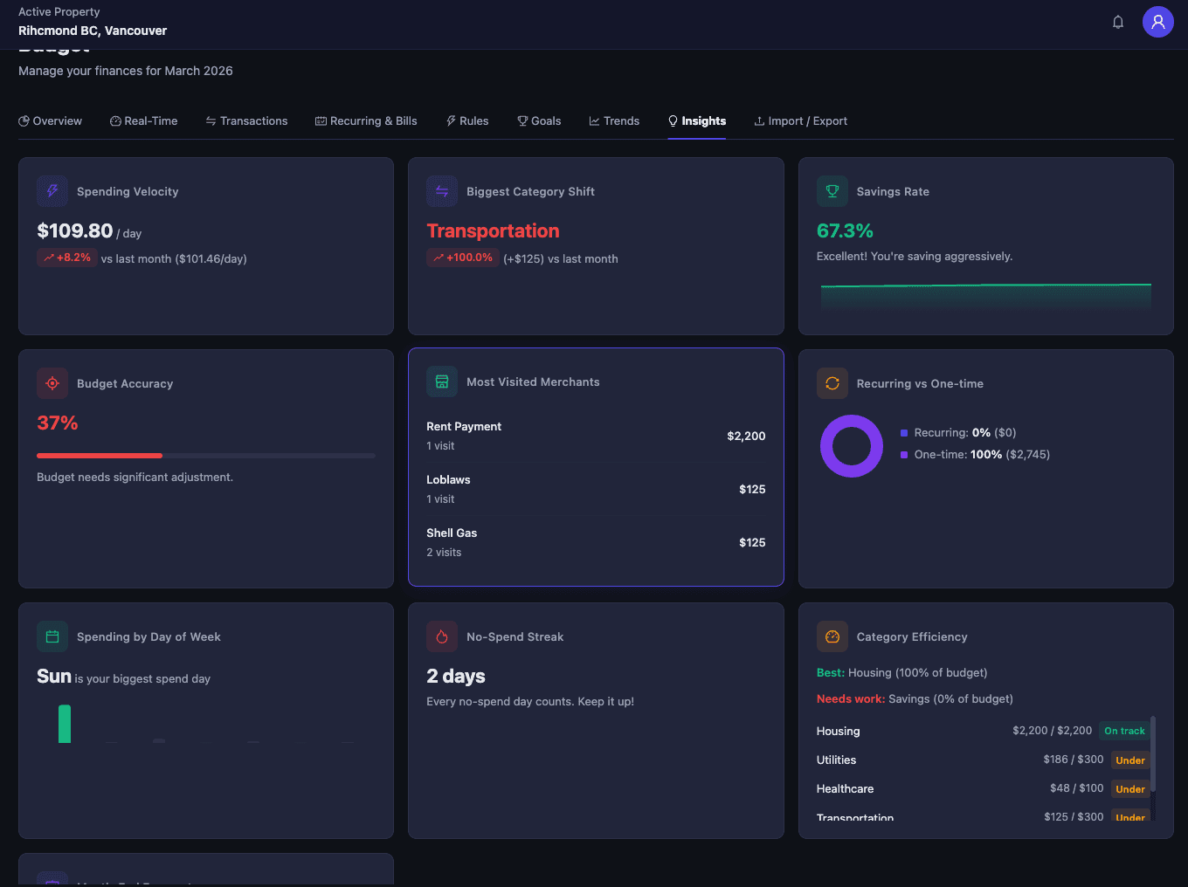Click the Budget Accuracy progress bar
The height and width of the screenshot is (887, 1188).
point(206,456)
